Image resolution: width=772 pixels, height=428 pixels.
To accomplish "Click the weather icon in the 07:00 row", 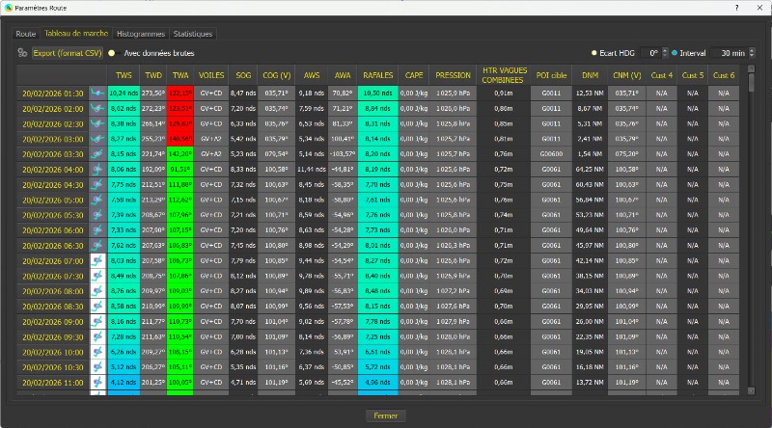I will click(97, 260).
